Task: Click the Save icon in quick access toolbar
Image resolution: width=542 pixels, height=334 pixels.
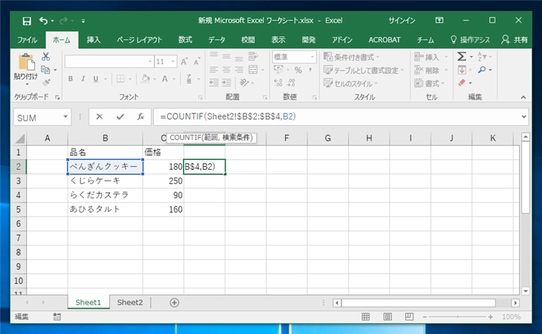Action: (x=26, y=21)
